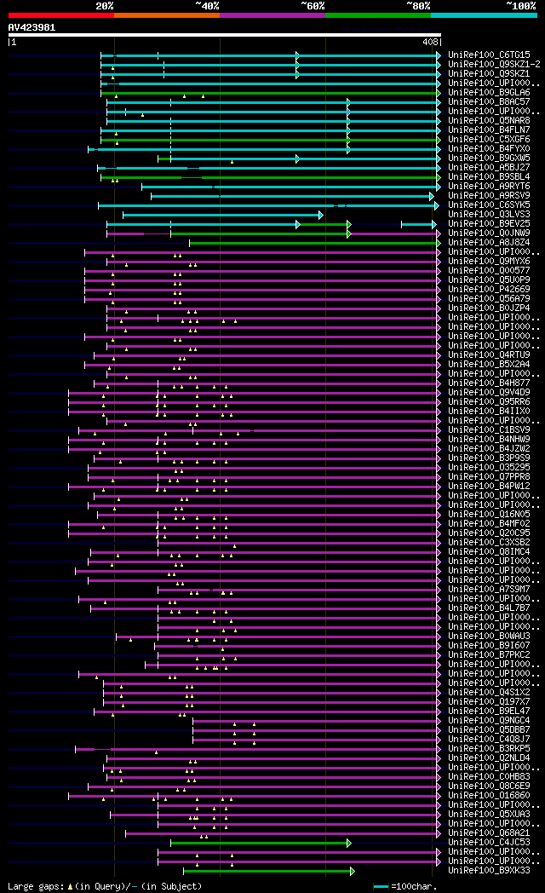Open the UniRef100_Q9SKZ1-2 hit
The height and width of the screenshot is (893, 545).
coord(494,65)
